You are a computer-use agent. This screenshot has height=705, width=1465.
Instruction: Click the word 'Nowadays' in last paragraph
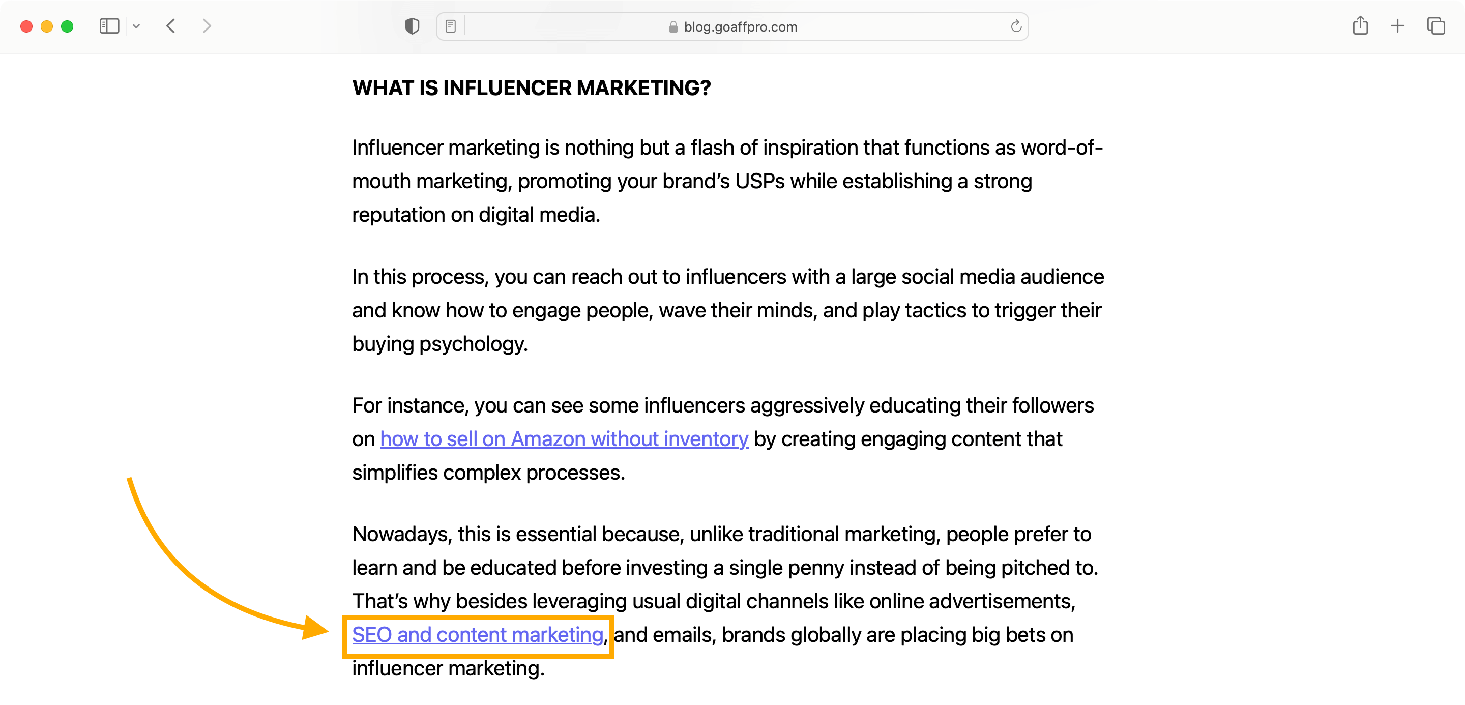401,535
